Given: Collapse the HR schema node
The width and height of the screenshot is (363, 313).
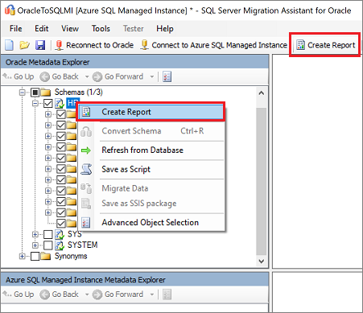Looking at the screenshot, I should click(x=35, y=104).
